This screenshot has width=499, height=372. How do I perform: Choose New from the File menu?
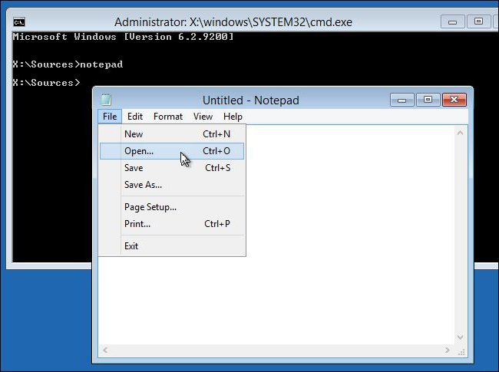click(x=172, y=134)
